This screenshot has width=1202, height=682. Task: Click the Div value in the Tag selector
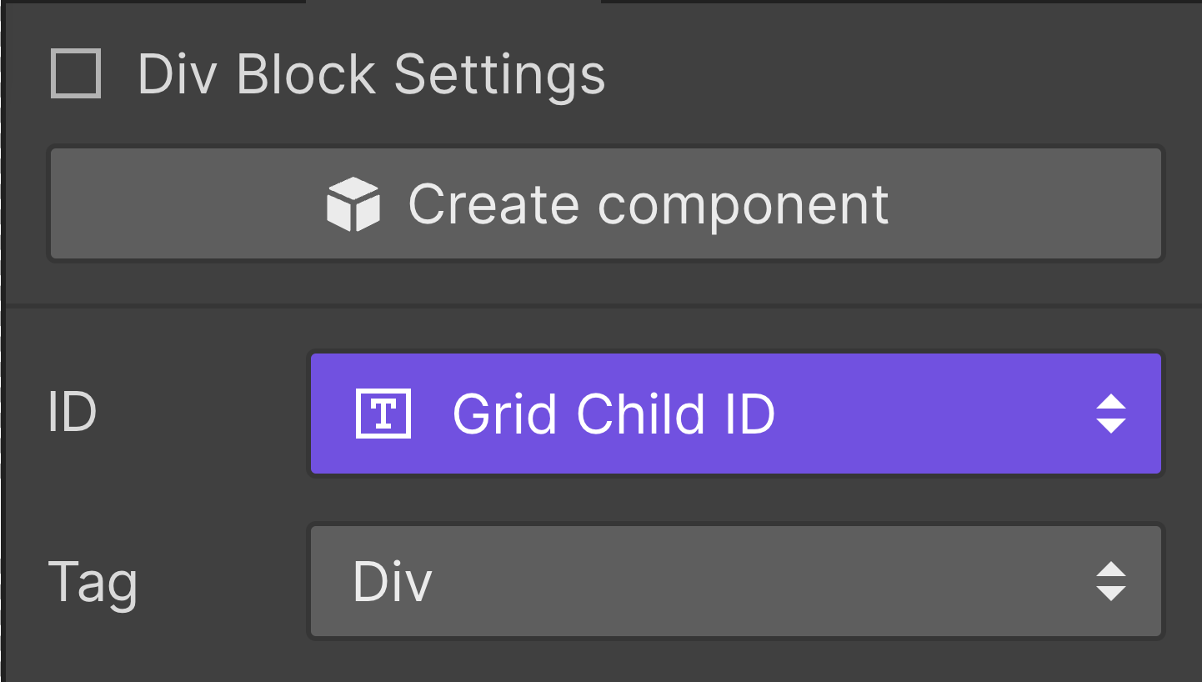[x=392, y=581]
